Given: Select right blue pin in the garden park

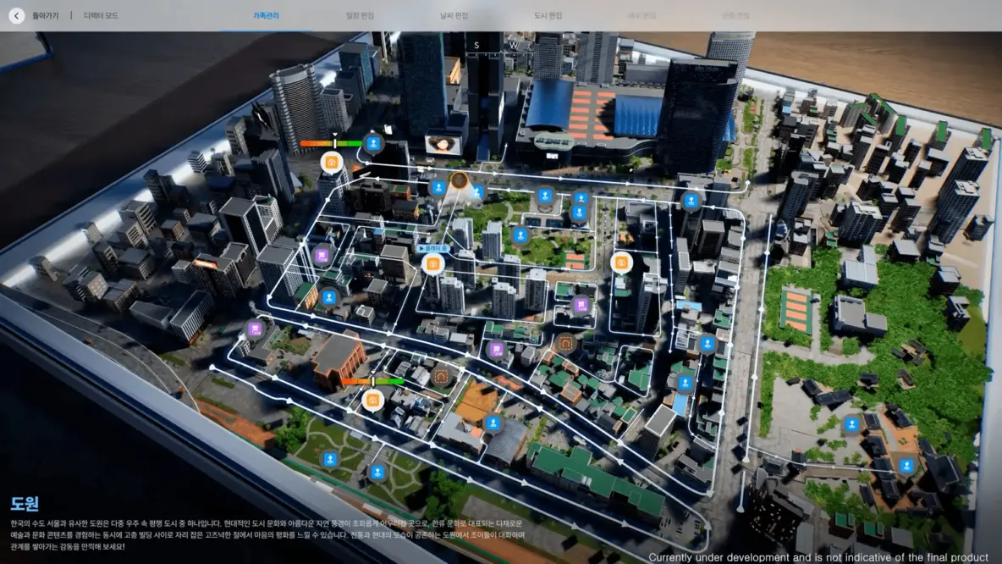Looking at the screenshot, I should pyautogui.click(x=377, y=473).
